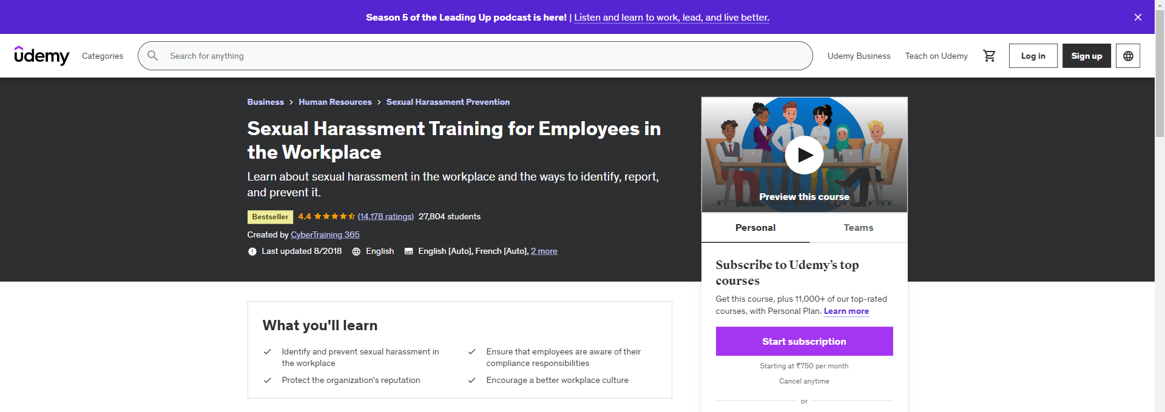The image size is (1165, 412).
Task: Open the Human Resources breadcrumb
Action: (335, 102)
